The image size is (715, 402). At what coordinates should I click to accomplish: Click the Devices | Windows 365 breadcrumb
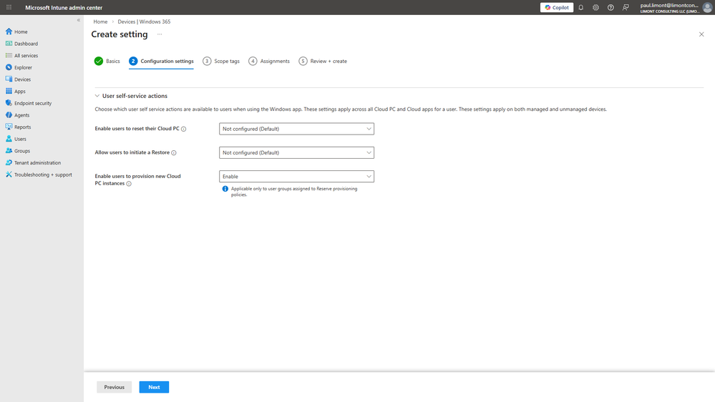point(144,21)
